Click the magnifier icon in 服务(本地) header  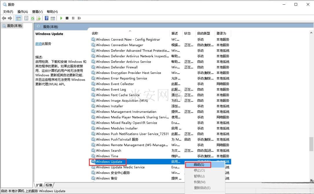(39, 26)
